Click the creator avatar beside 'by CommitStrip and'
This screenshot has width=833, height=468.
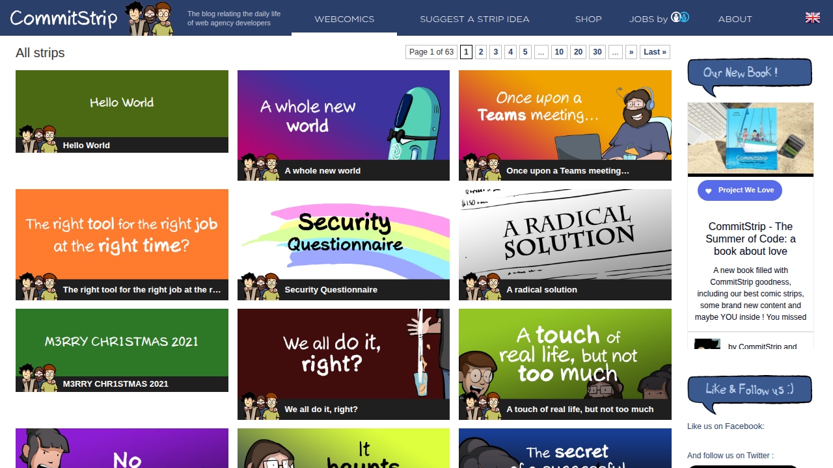(707, 344)
